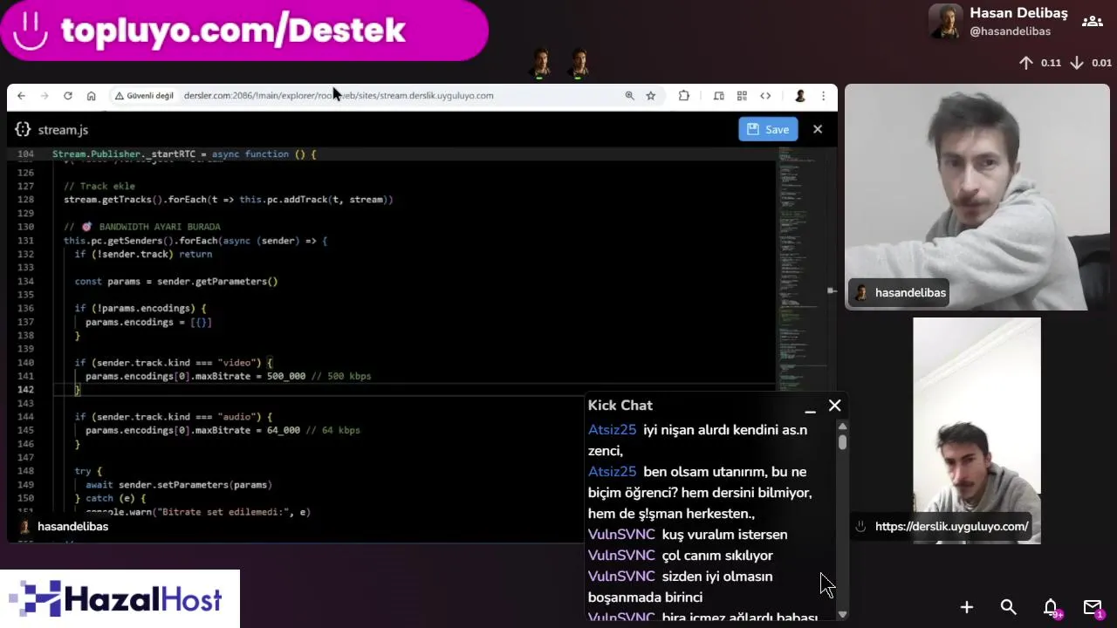This screenshot has width=1117, height=628.
Task: Open the browser three-dot menu
Action: point(823,96)
